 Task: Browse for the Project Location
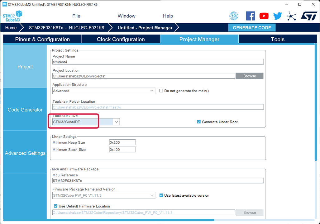[249, 76]
